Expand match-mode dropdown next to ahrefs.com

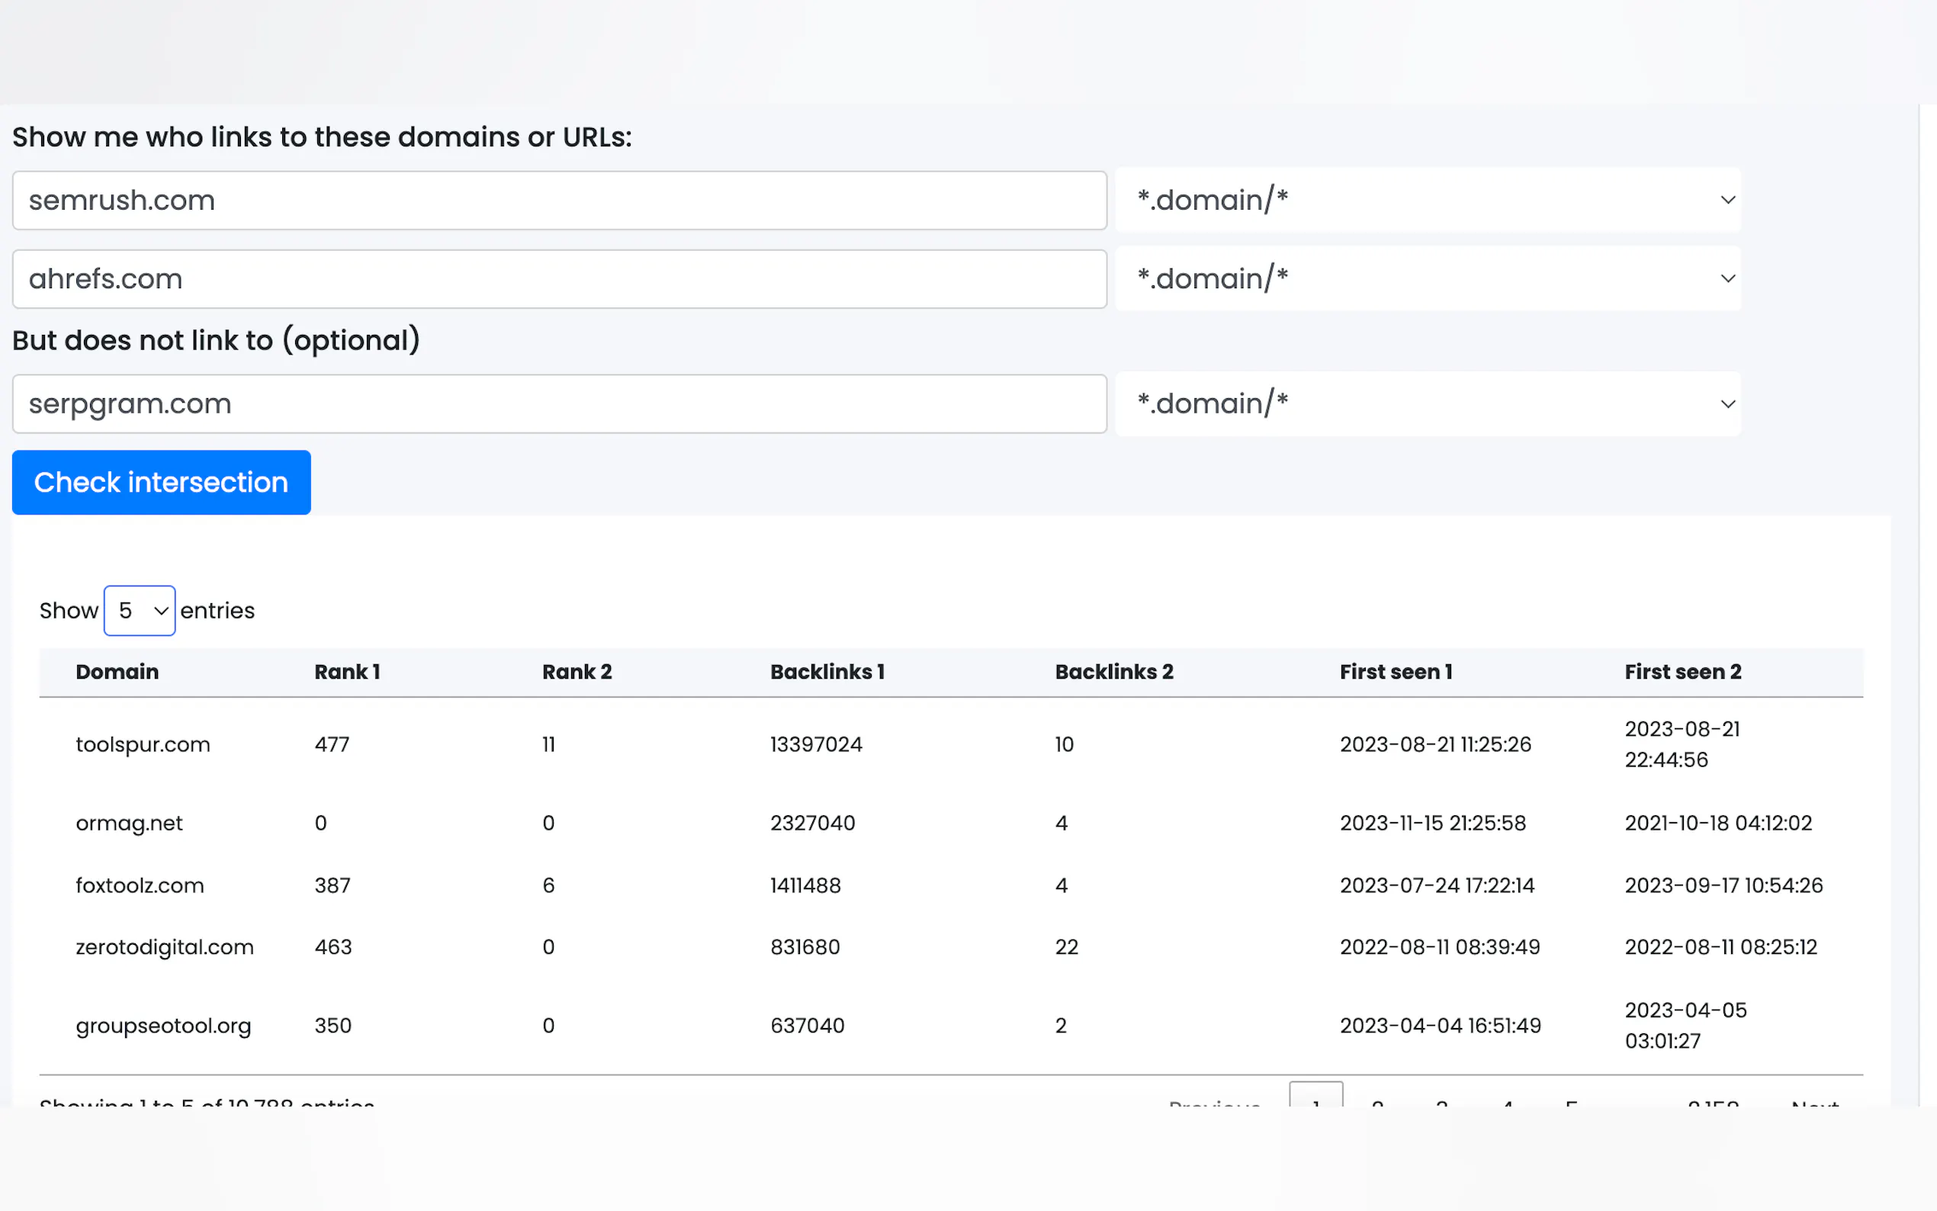[1427, 278]
